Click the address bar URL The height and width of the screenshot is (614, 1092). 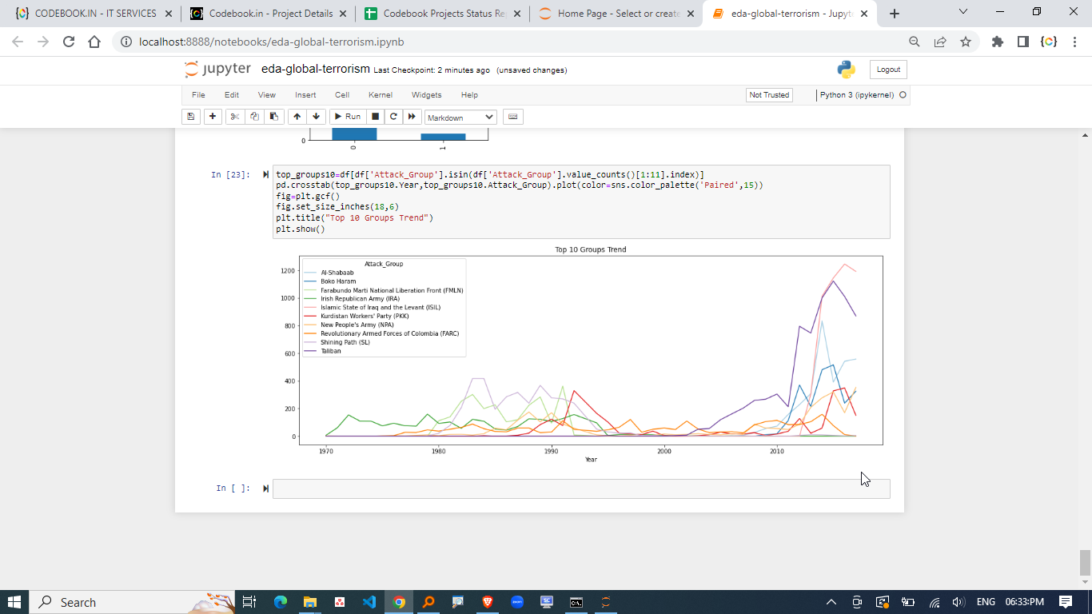tap(271, 42)
